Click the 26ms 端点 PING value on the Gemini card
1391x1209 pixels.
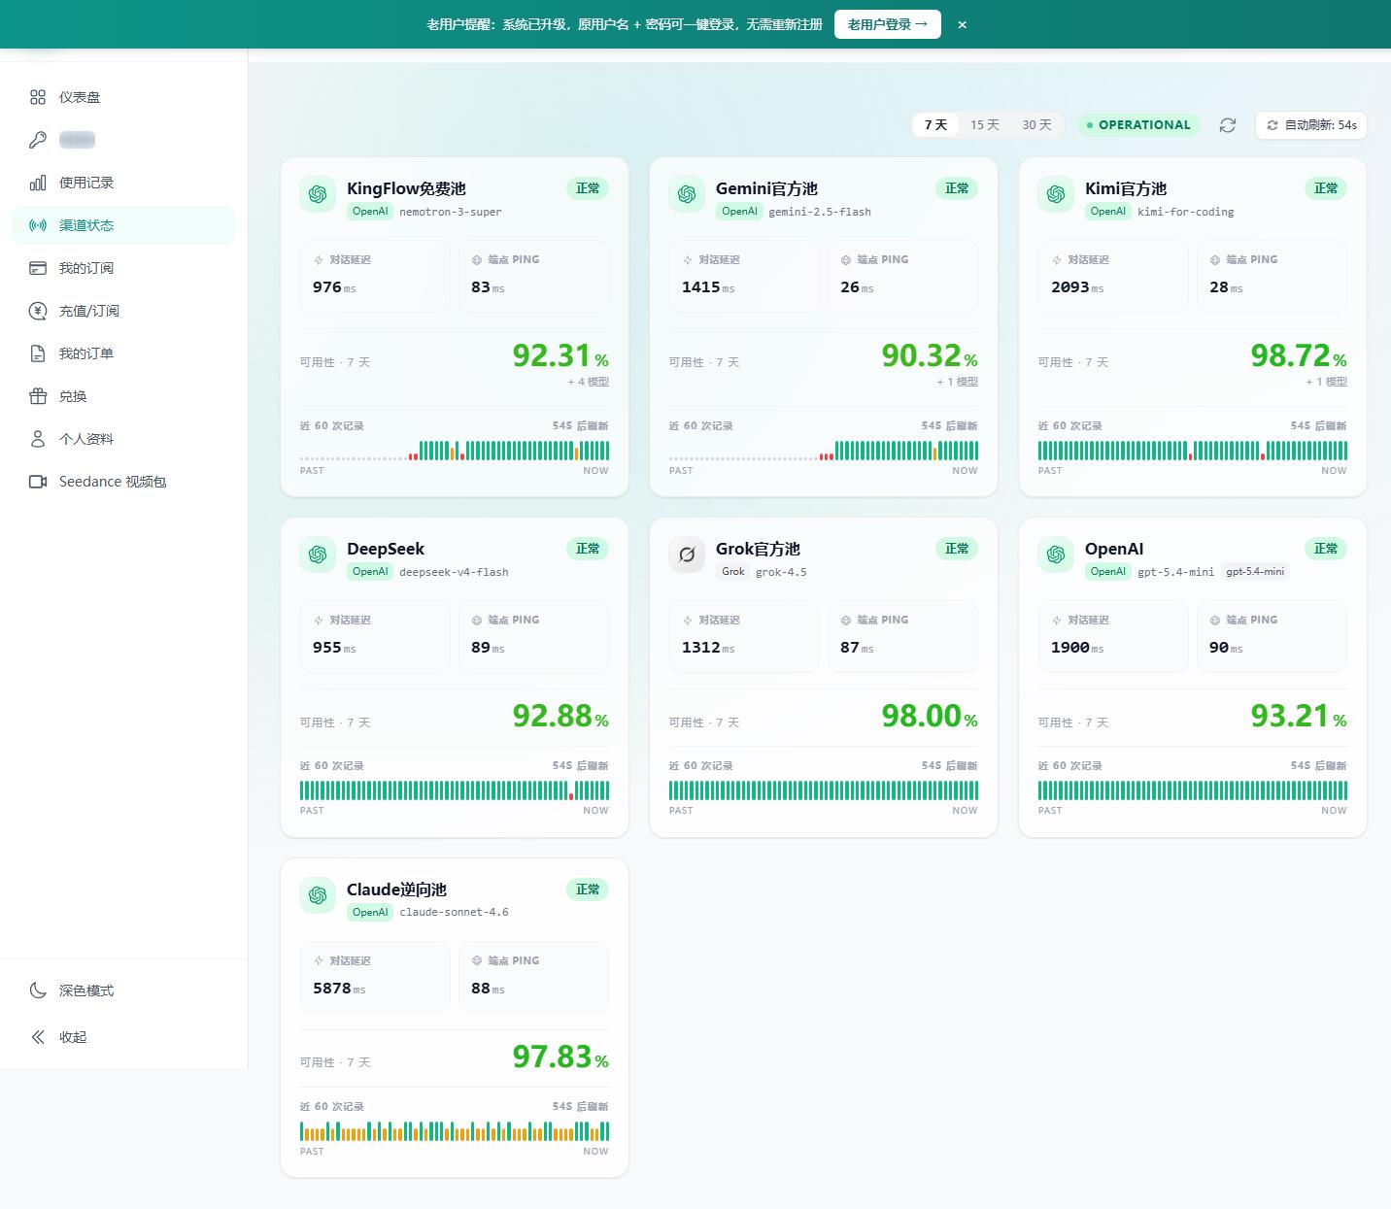pos(857,287)
